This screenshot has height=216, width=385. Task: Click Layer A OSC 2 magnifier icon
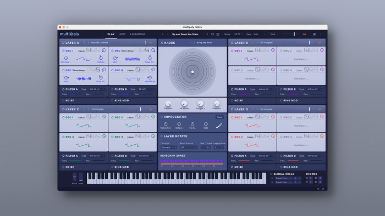click(x=153, y=50)
